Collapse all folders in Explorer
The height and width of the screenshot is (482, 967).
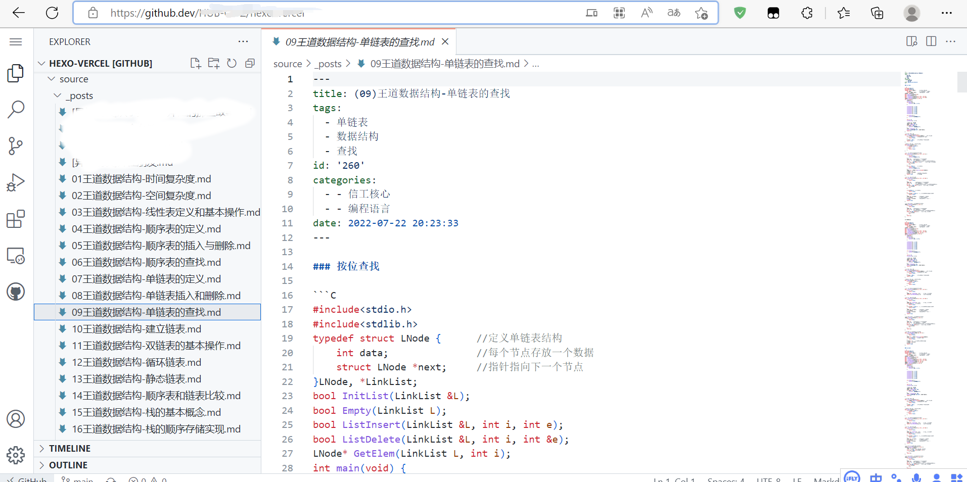pyautogui.click(x=250, y=63)
